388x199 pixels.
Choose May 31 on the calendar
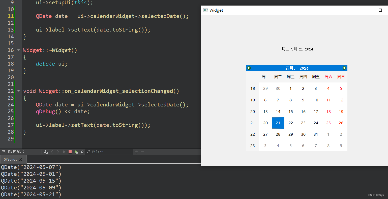[x=316, y=134]
